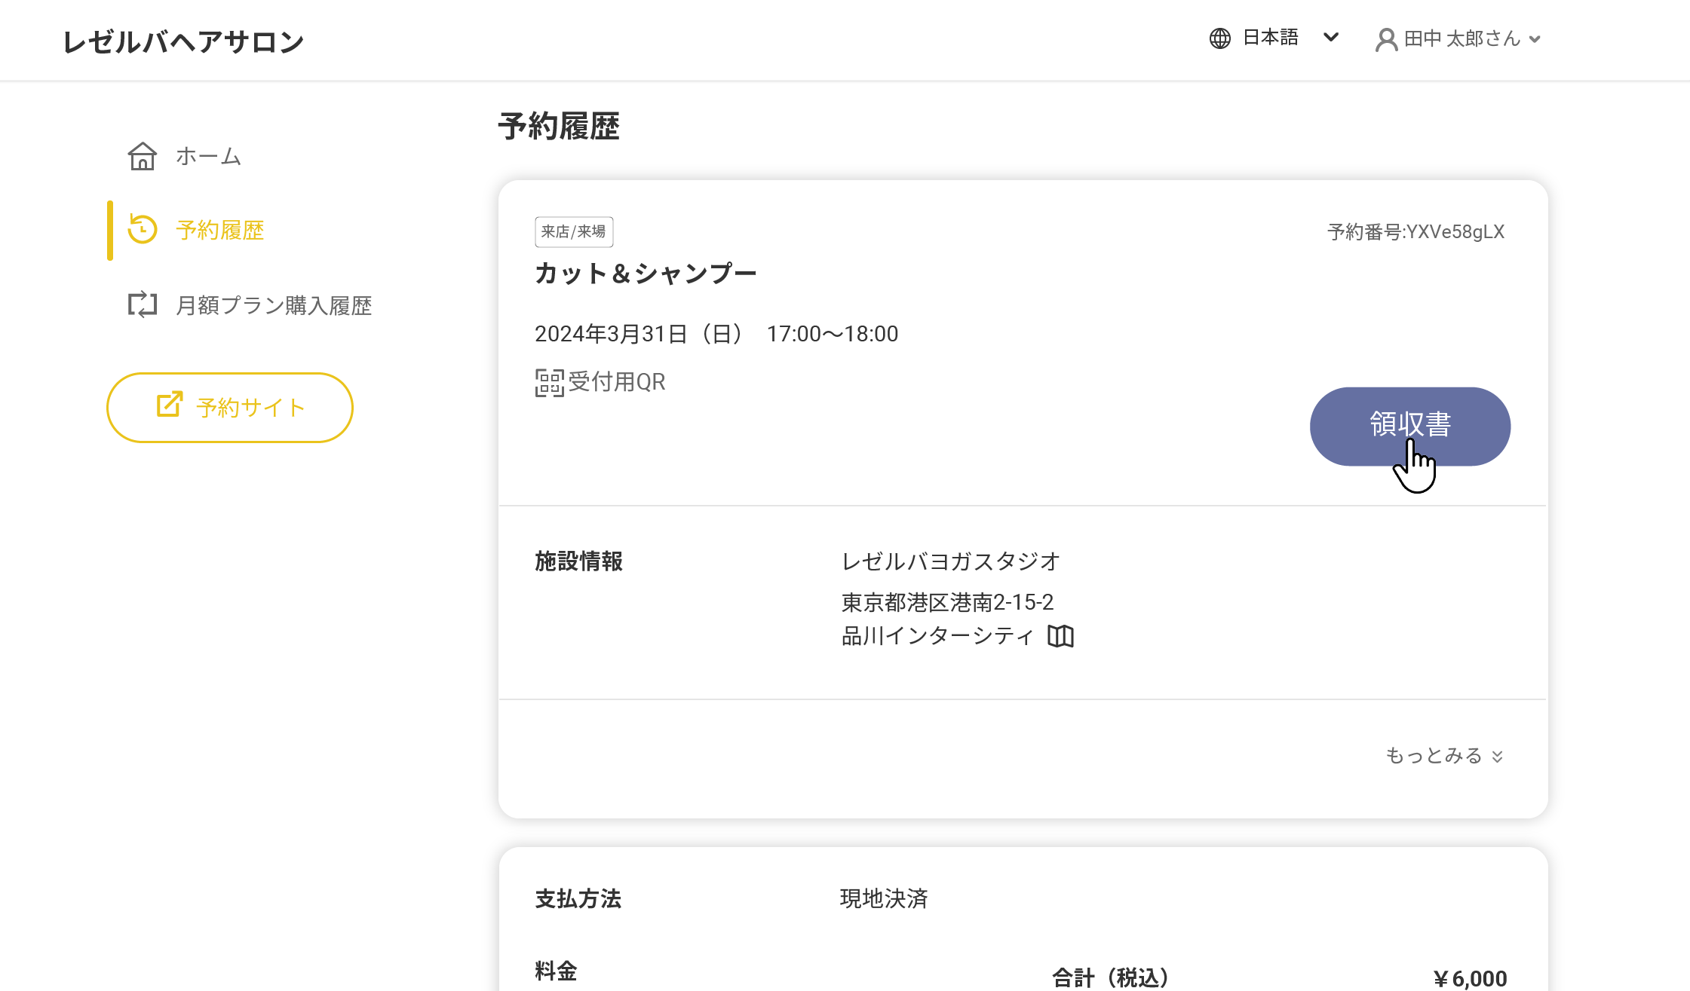Expand details with もっとみる
The width and height of the screenshot is (1690, 991).
(x=1444, y=756)
